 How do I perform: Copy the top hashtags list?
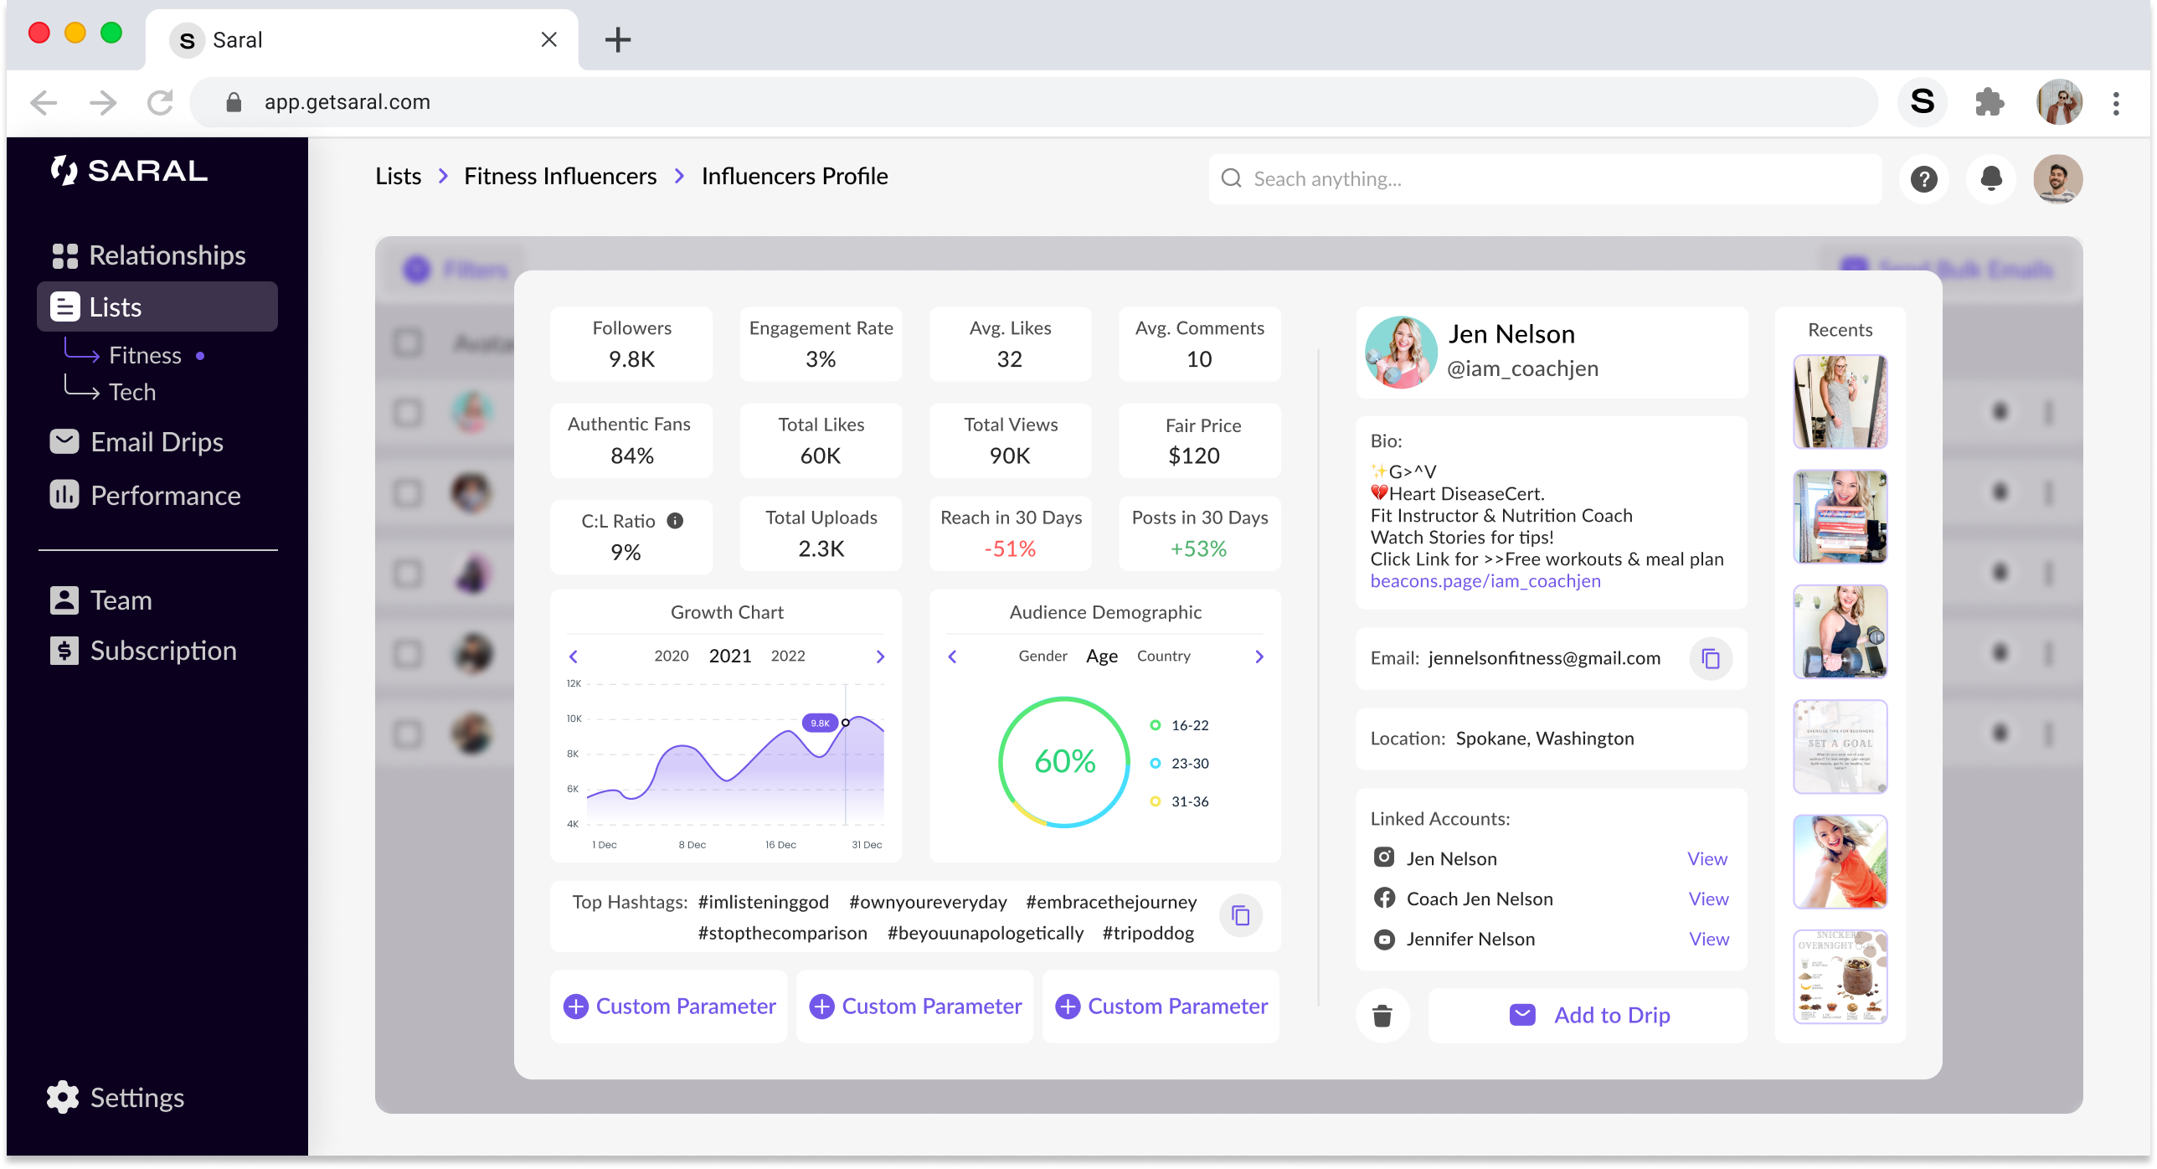coord(1240,915)
